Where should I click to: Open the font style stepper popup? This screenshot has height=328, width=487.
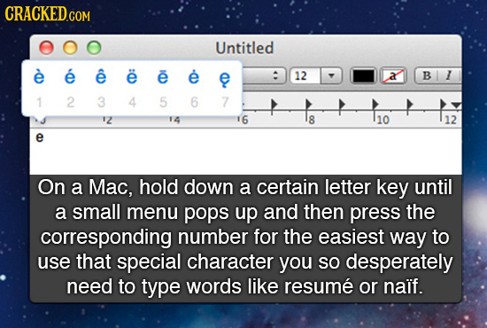(x=274, y=76)
